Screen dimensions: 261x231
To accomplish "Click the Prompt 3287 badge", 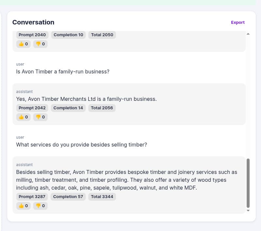I will pyautogui.click(x=32, y=197).
